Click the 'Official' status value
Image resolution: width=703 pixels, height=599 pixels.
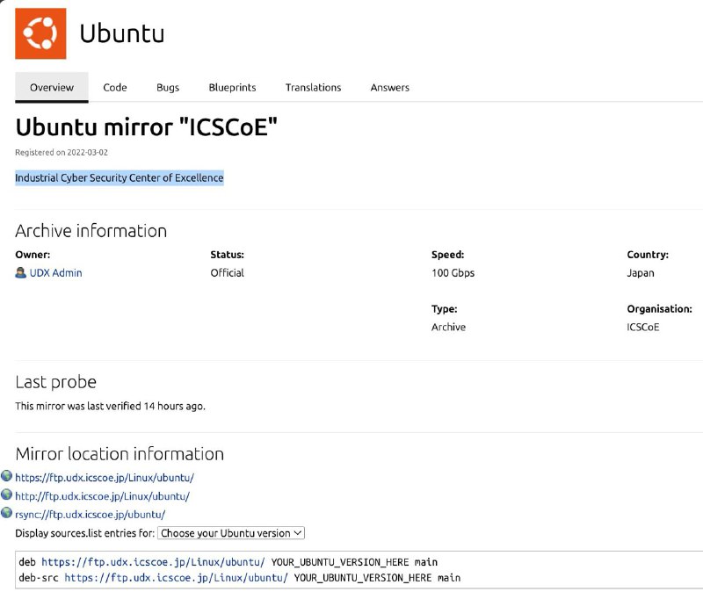point(228,273)
